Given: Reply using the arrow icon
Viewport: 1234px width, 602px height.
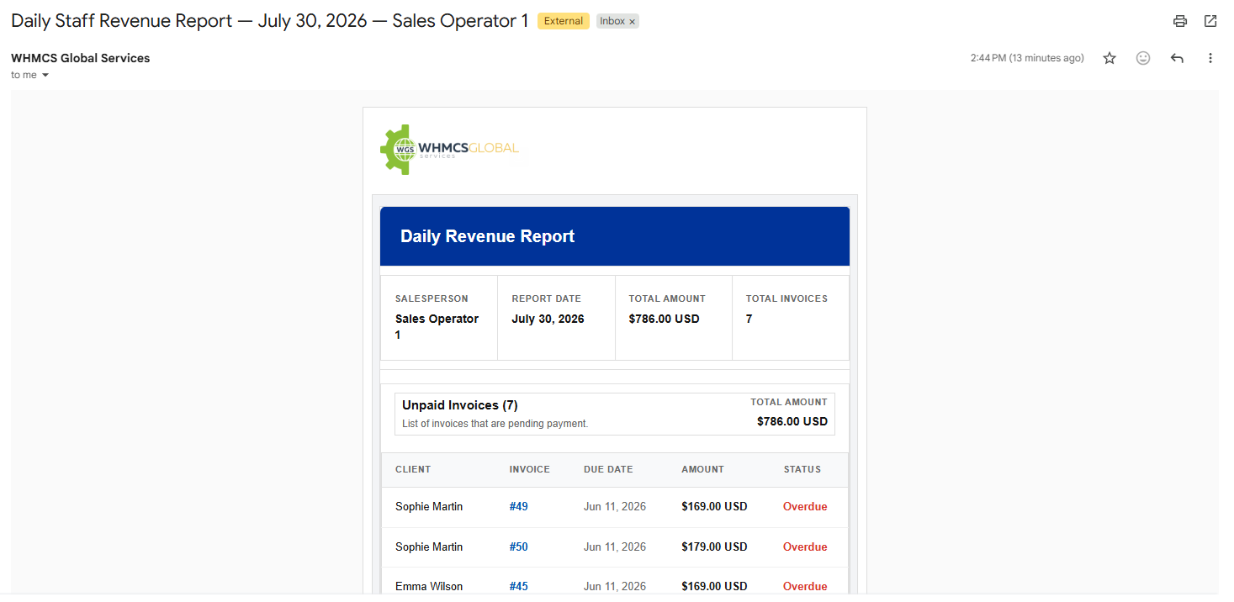Looking at the screenshot, I should (x=1177, y=58).
